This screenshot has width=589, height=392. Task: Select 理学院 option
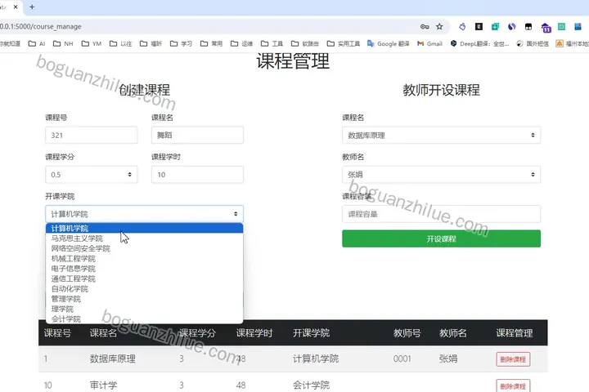coord(144,309)
